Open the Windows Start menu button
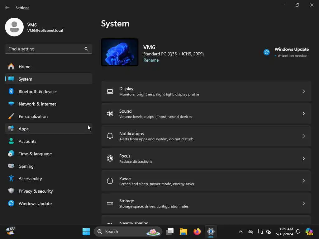The height and width of the screenshot is (239, 319). 86,232
